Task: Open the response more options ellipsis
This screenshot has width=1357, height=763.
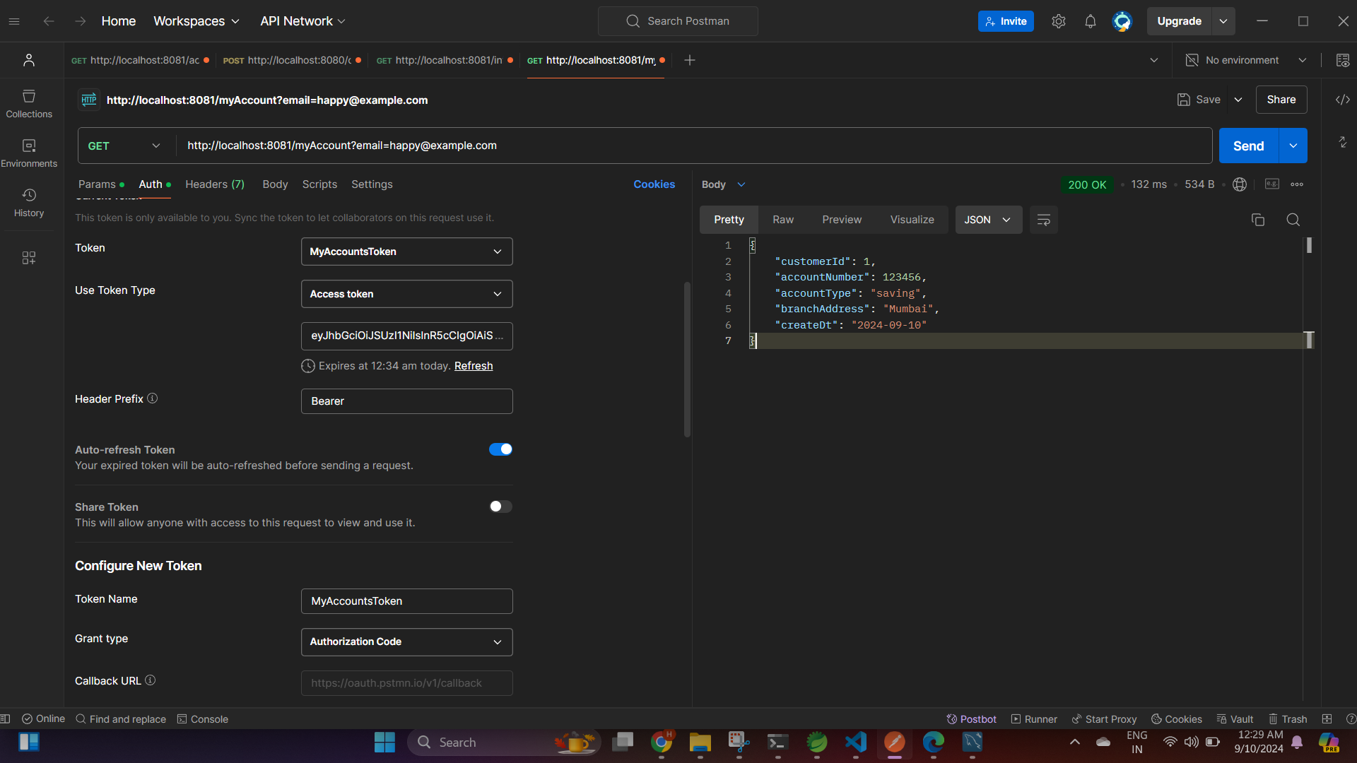Action: pos(1296,184)
